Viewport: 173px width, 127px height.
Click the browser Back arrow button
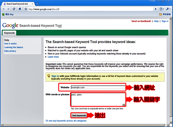click(x=4, y=9)
